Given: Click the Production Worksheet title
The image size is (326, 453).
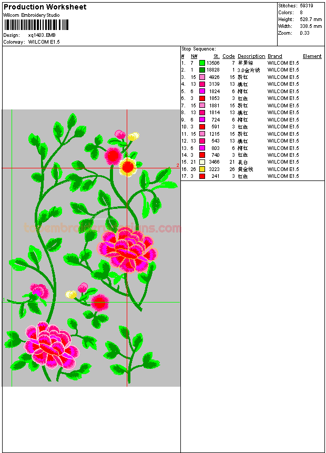Looking at the screenshot, I should [45, 7].
